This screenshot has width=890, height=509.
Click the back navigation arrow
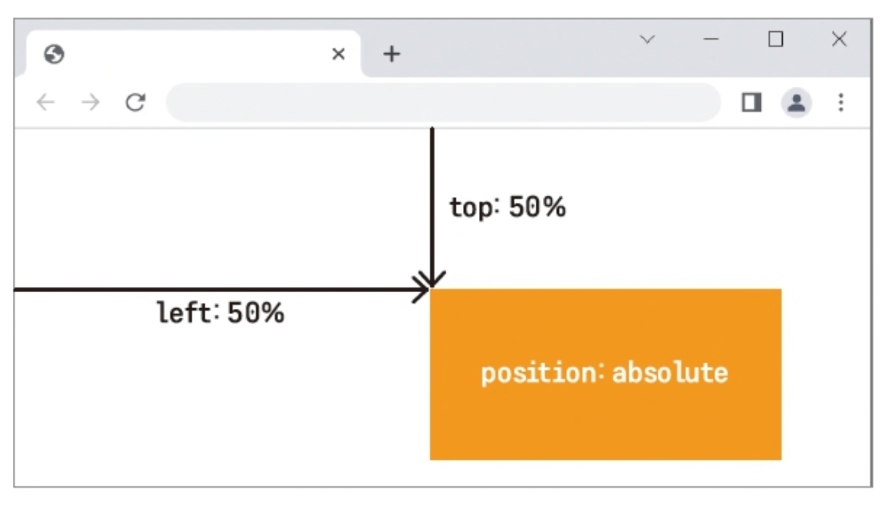pyautogui.click(x=45, y=102)
